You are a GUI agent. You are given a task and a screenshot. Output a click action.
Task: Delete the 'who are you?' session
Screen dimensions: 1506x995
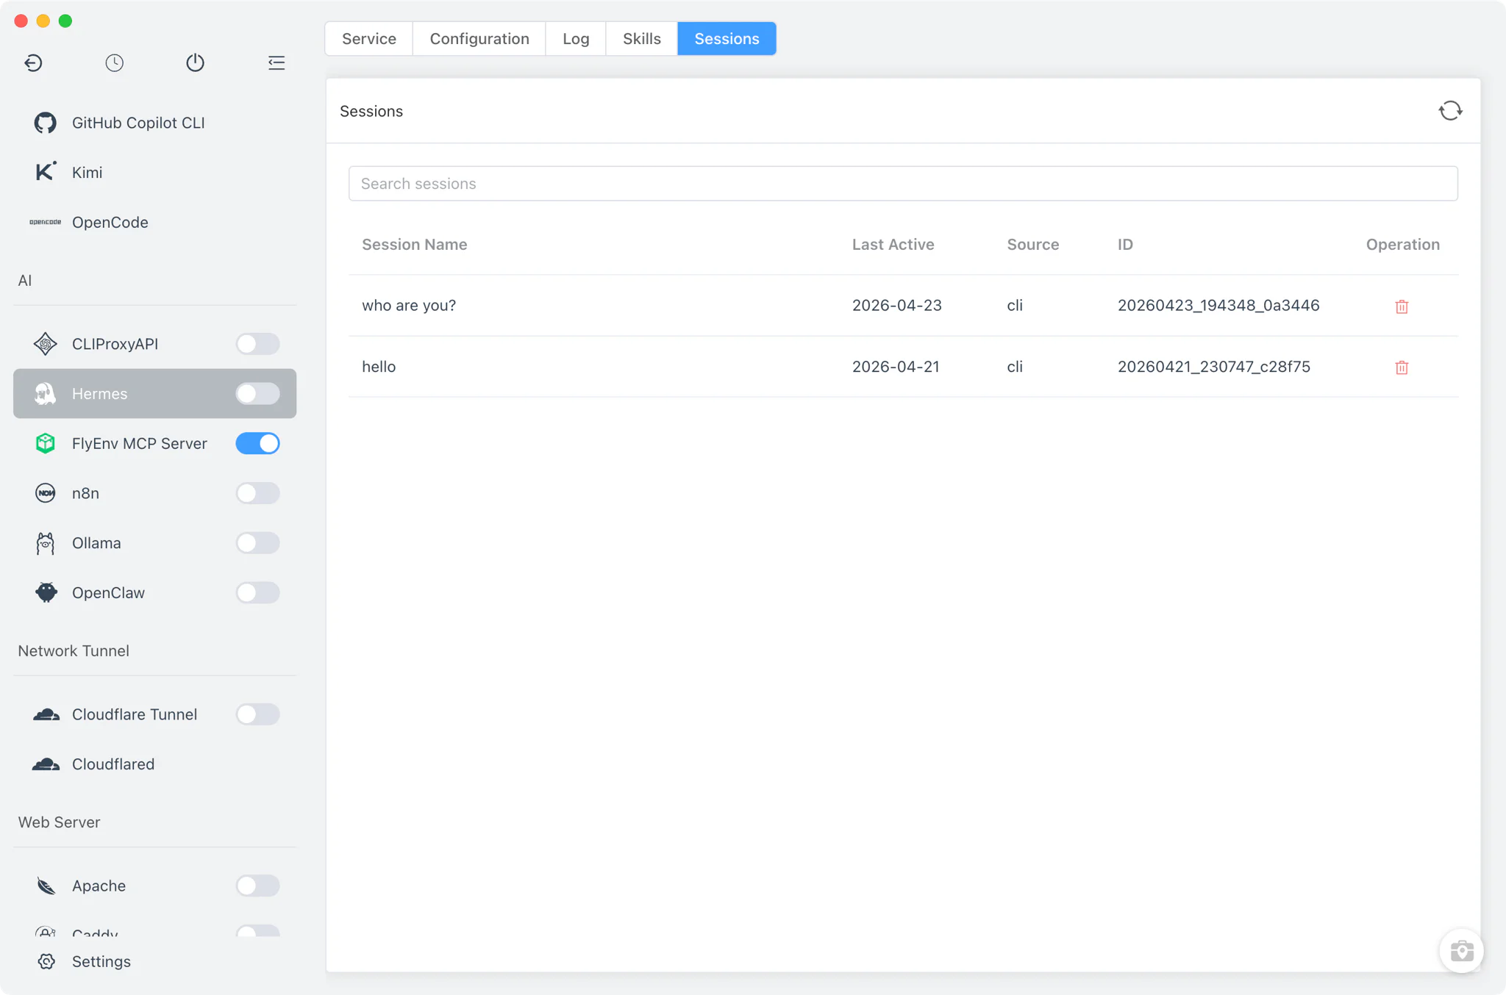point(1402,306)
